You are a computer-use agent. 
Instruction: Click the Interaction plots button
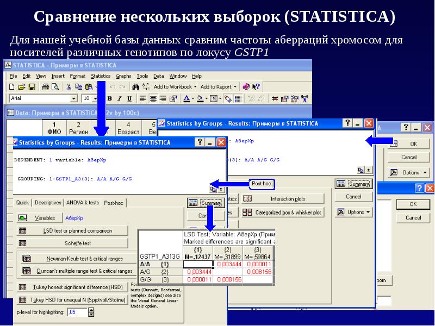pos(282,199)
